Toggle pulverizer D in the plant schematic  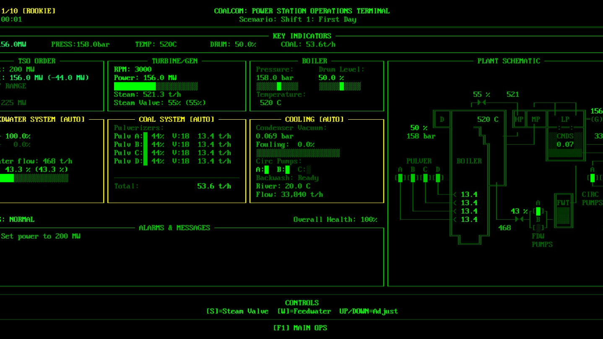click(x=438, y=178)
